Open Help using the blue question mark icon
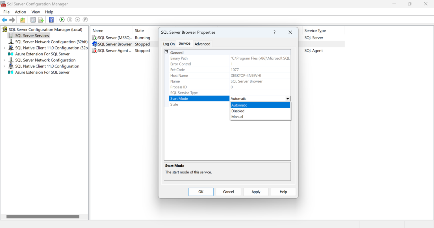This screenshot has height=228, width=434. pos(51,19)
